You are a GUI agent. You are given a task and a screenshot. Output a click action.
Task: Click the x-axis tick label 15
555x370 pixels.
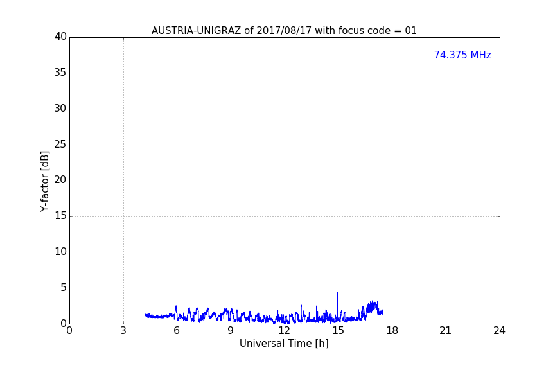[338, 331]
